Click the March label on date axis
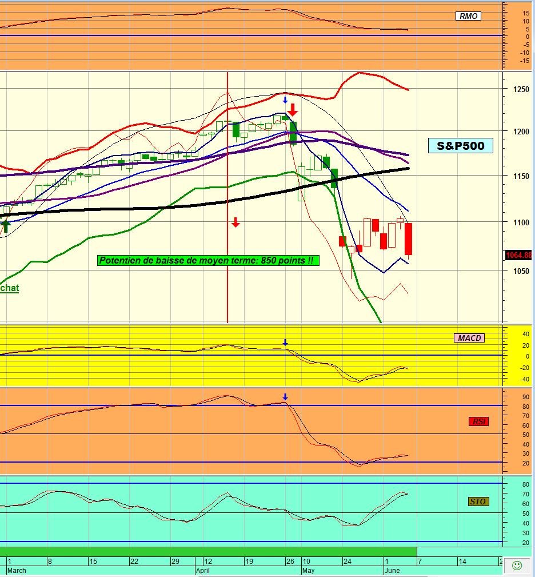The width and height of the screenshot is (535, 577). (x=17, y=571)
